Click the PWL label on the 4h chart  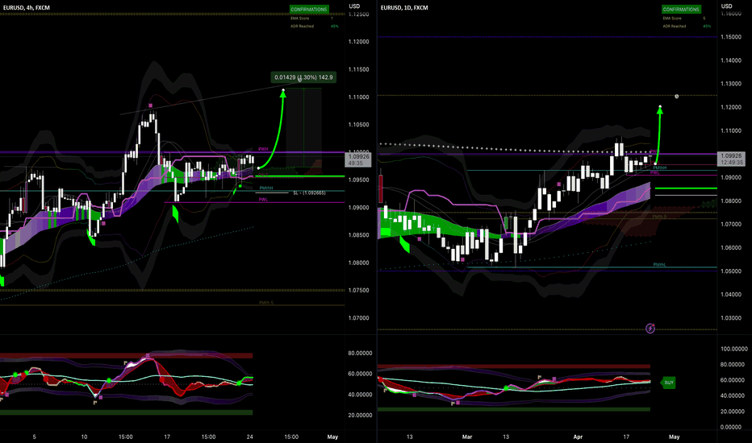click(263, 199)
